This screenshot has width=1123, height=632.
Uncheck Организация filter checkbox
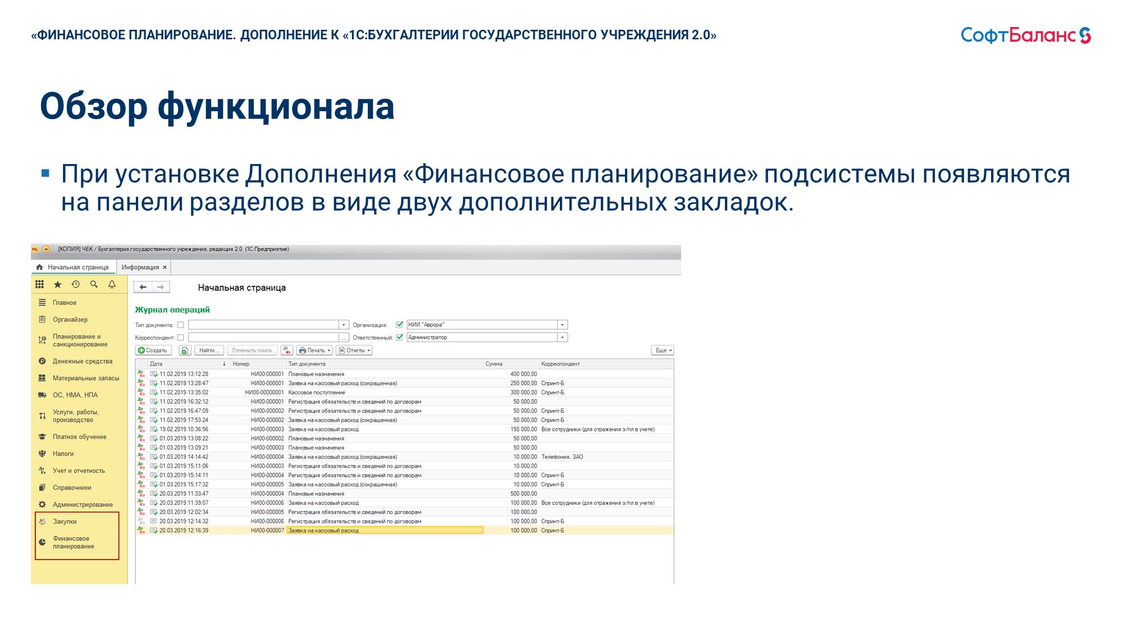point(399,325)
